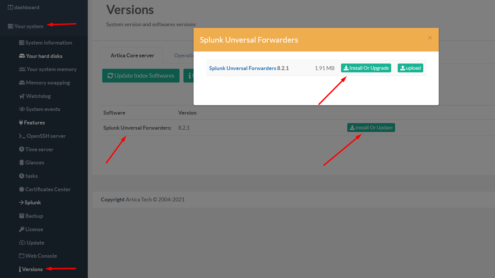The height and width of the screenshot is (278, 495).
Task: Collapse the Your system sidebar section
Action: pos(29,27)
